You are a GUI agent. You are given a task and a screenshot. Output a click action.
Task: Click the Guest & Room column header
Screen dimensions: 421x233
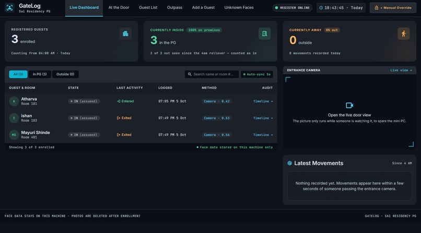(22, 88)
